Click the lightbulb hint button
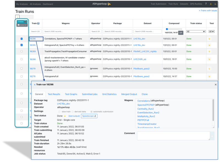The image size is (220, 162). click(17, 17)
